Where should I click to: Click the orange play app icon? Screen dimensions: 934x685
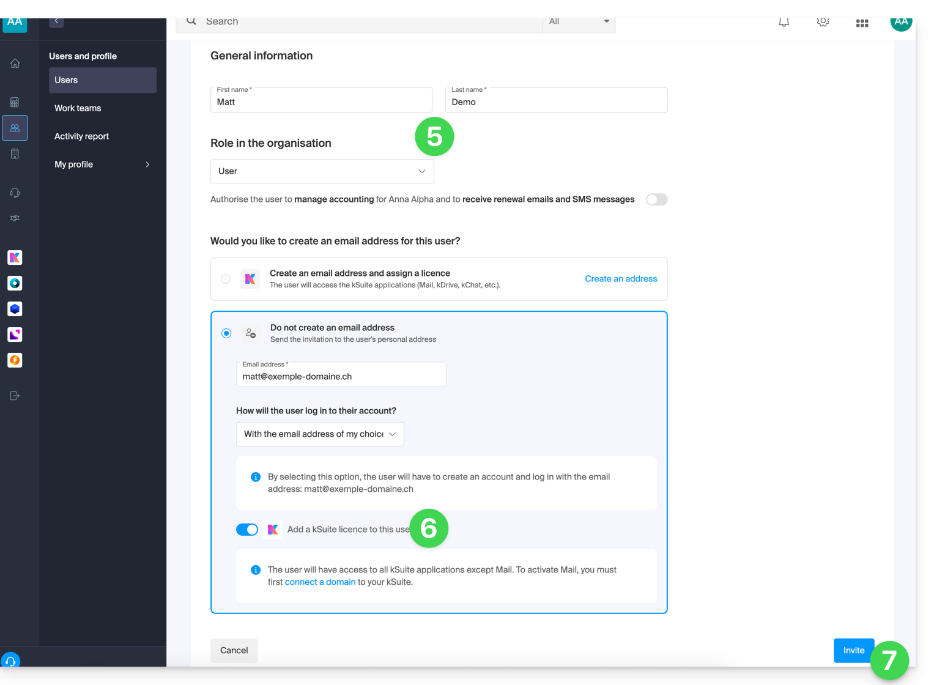[x=15, y=360]
